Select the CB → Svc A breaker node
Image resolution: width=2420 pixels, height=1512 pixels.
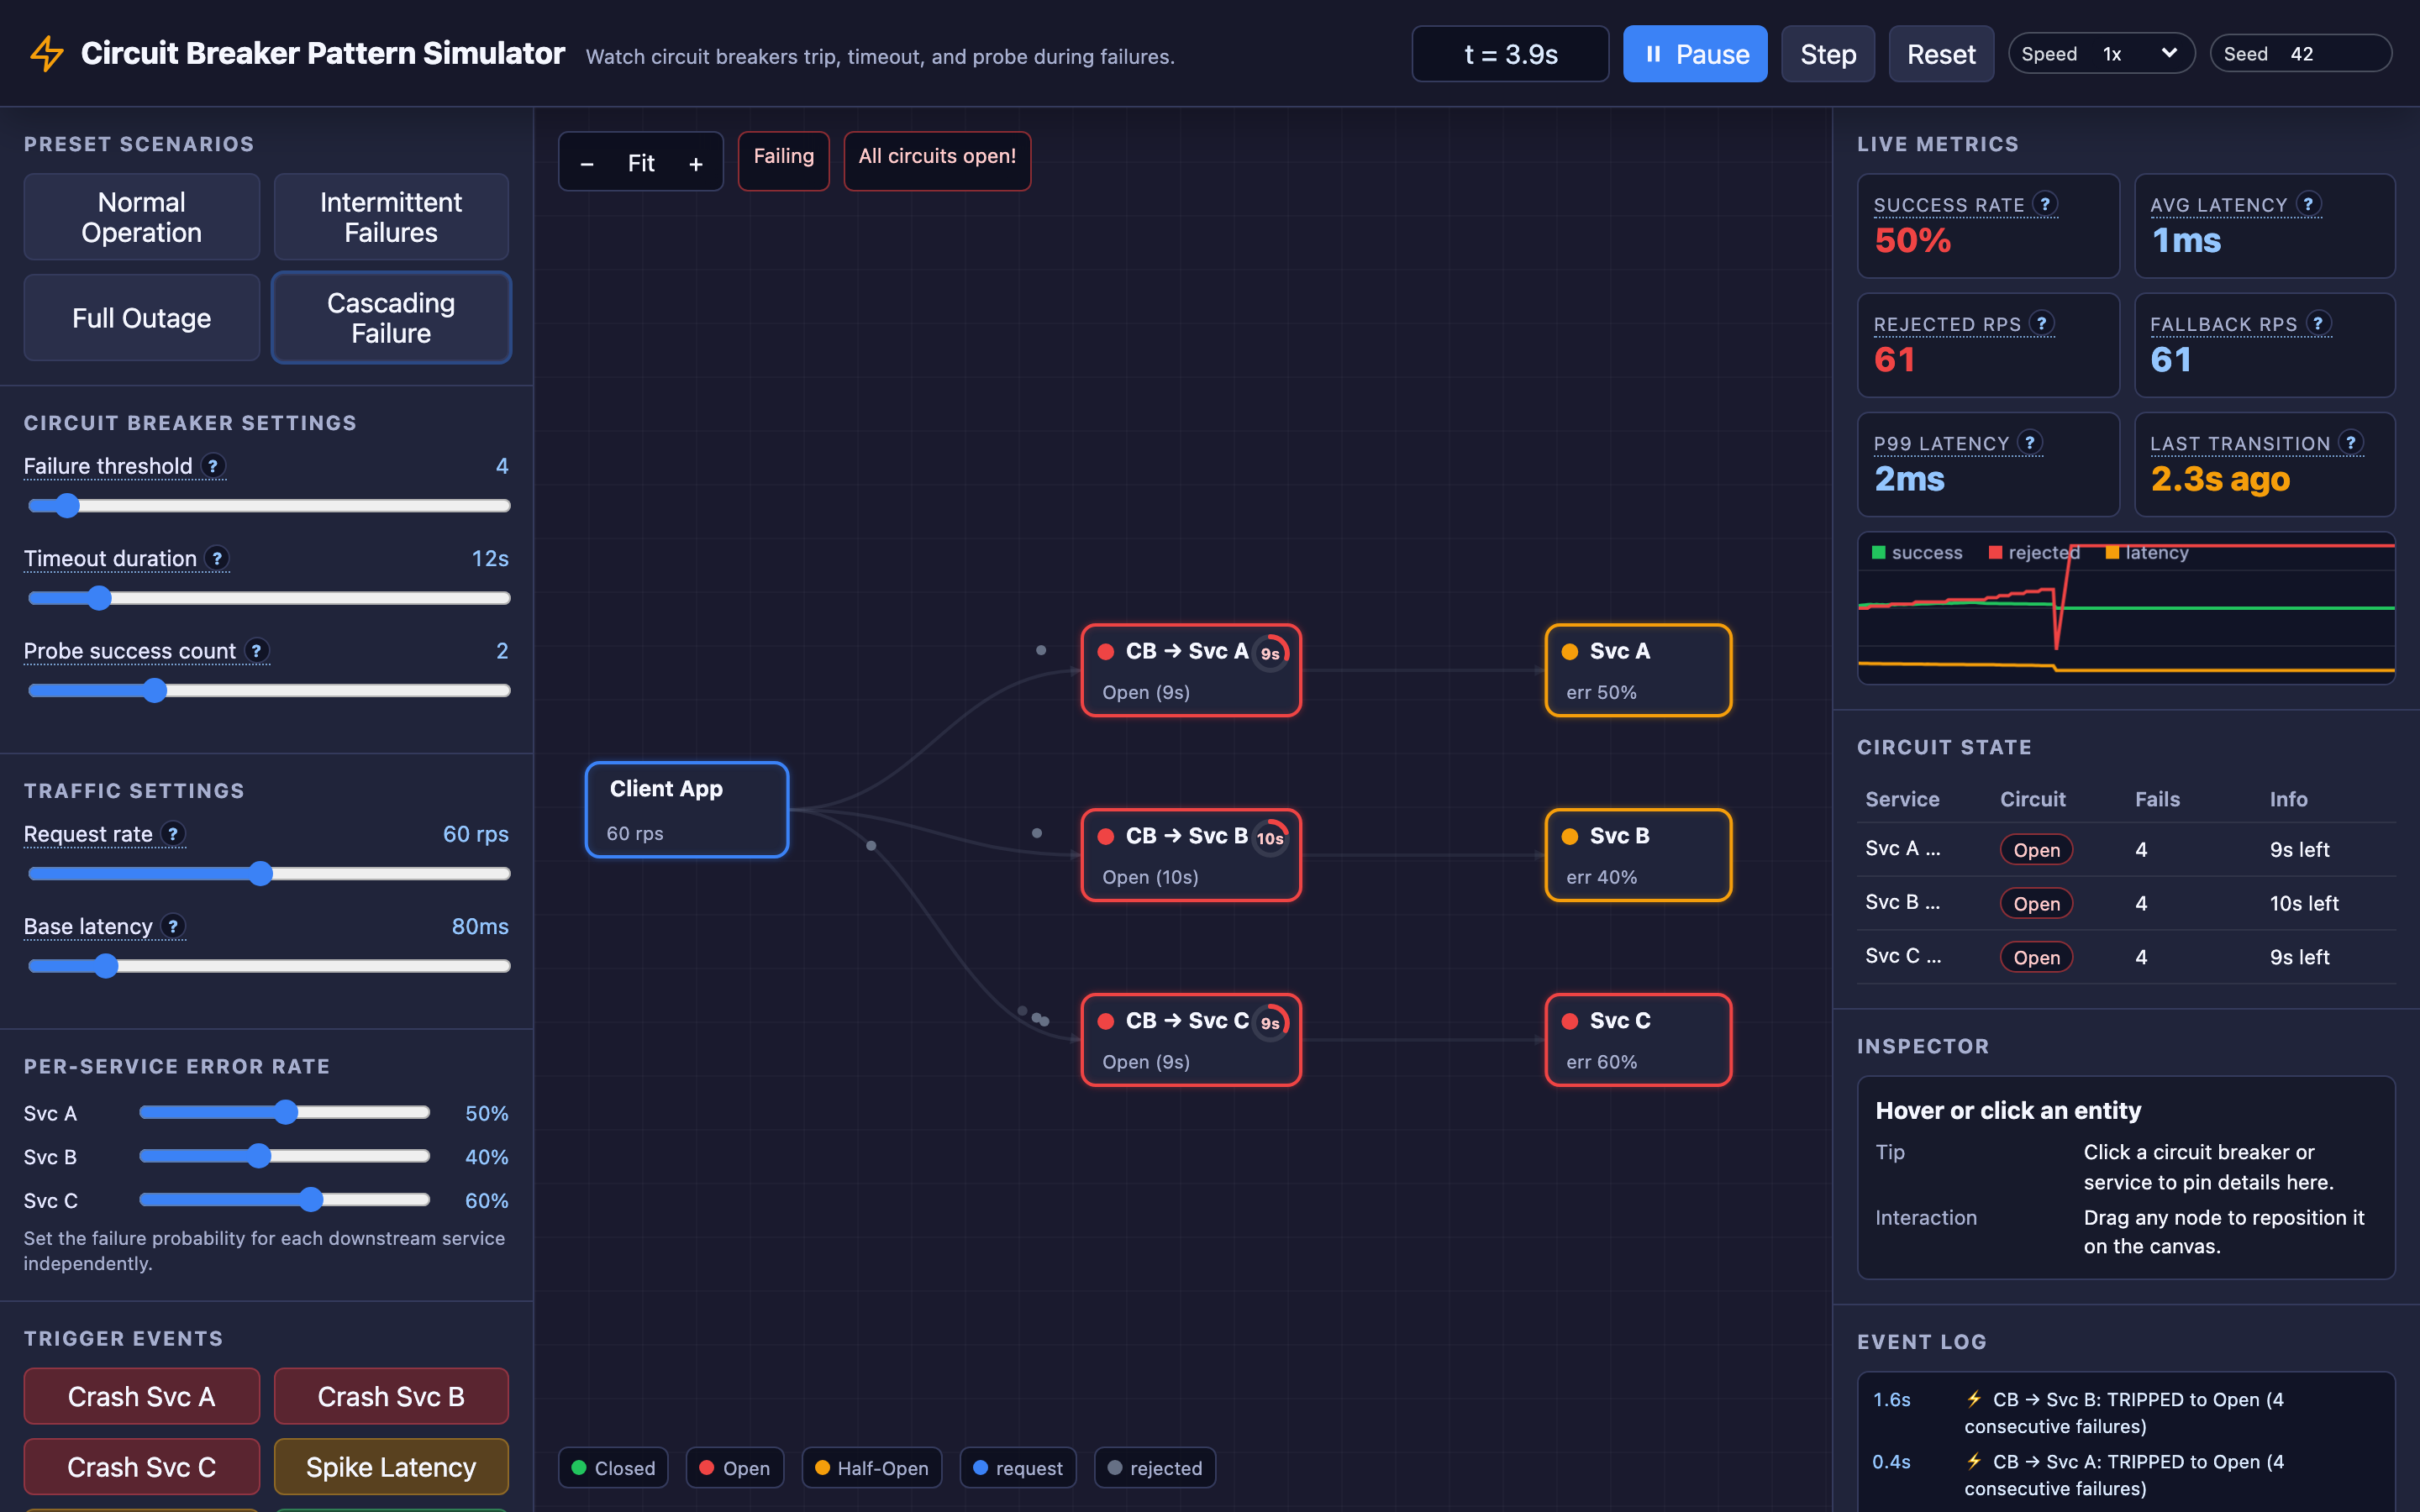1191,670
